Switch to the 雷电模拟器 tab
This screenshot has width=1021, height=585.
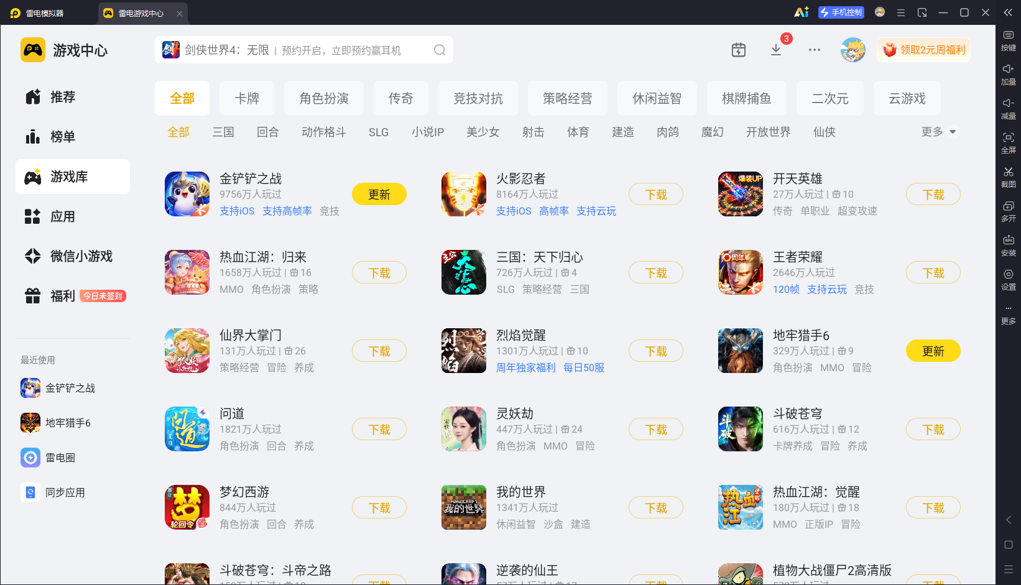click(37, 13)
